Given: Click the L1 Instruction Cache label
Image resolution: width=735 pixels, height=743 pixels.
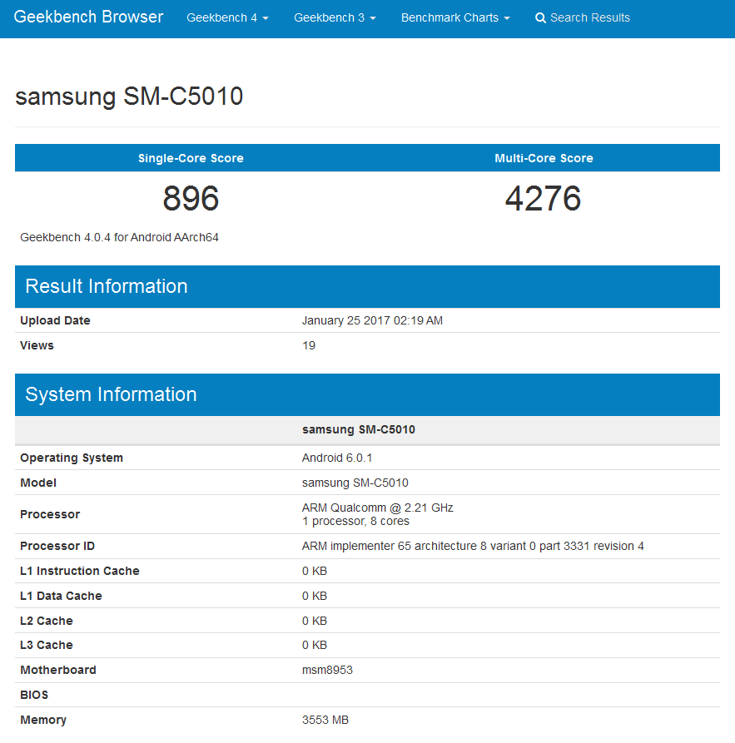Looking at the screenshot, I should coord(80,571).
